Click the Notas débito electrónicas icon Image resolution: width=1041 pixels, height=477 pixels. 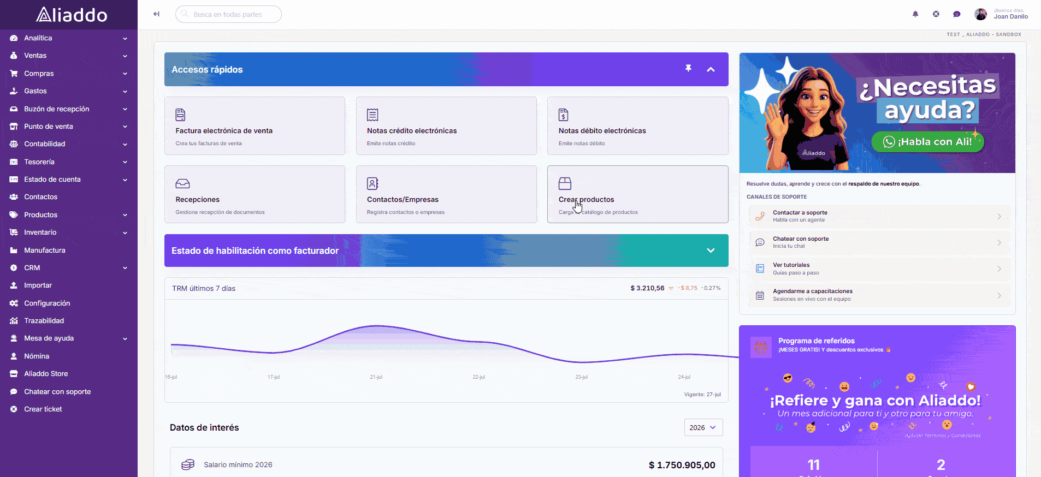tap(564, 115)
